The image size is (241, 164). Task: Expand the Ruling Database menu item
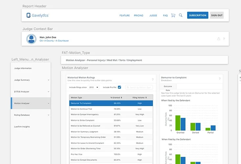tap(48, 115)
